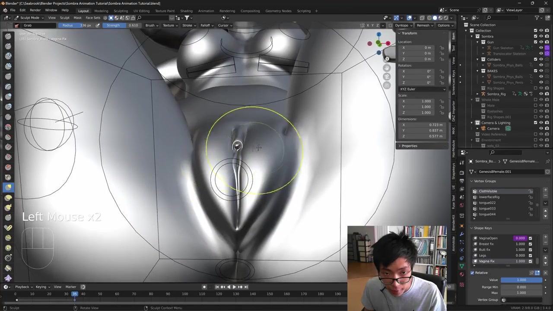
Task: Switch to the Sculpting workspace tab
Action: click(121, 11)
